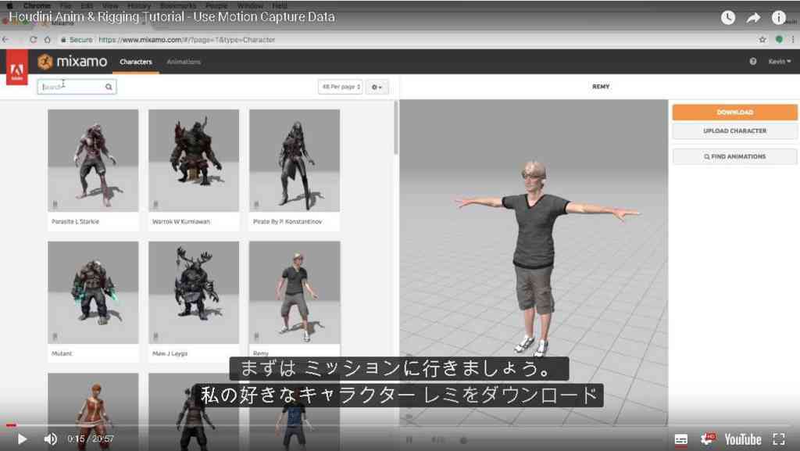Viewport: 800px width, 451px height.
Task: Click the mixamo logo
Action: point(73,62)
